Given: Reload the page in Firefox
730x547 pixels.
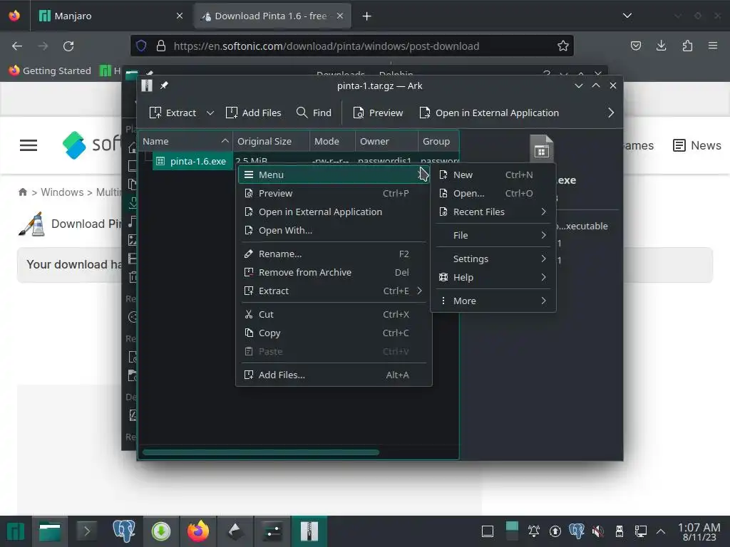Looking at the screenshot, I should [68, 46].
